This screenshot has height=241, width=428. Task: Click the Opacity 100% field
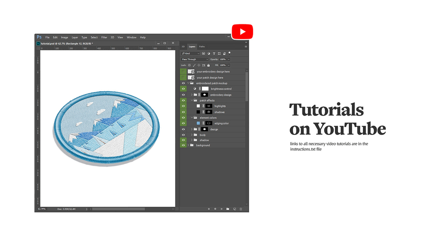click(223, 59)
